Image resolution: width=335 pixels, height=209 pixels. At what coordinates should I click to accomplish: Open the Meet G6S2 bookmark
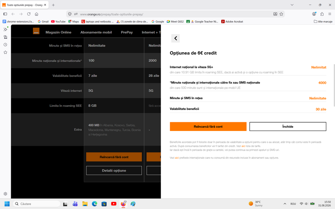(x=175, y=21)
